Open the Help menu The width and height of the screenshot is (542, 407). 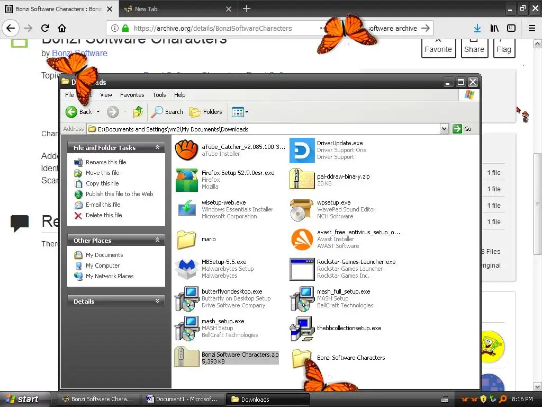tap(179, 95)
